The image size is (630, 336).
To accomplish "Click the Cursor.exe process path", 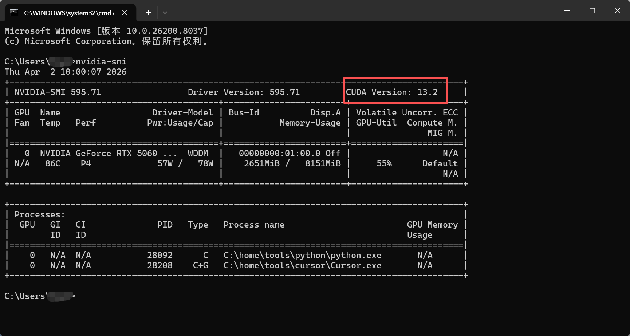I will (x=303, y=265).
